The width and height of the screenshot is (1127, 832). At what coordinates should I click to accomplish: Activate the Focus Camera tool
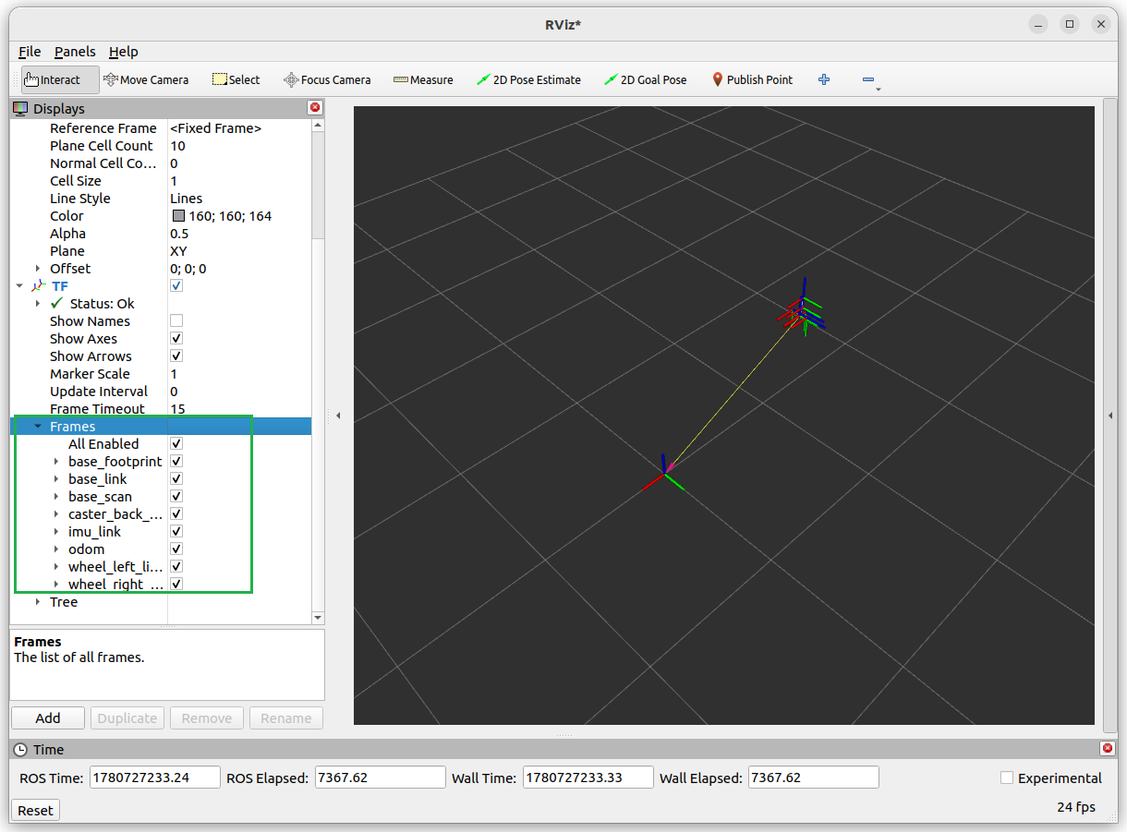pos(327,79)
